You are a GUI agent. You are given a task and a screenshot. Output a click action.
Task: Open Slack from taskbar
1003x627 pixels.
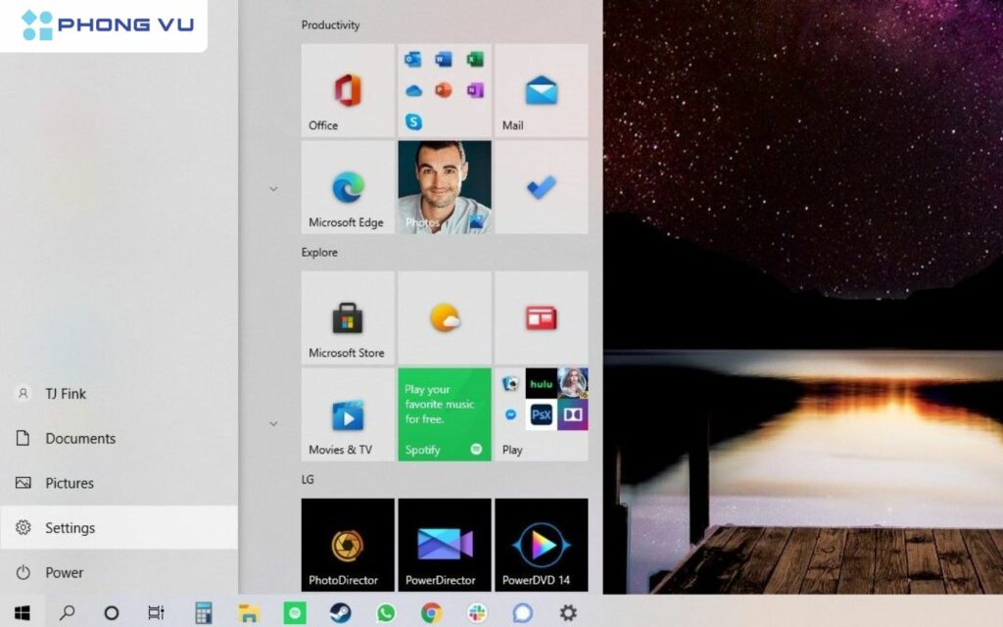click(x=477, y=612)
